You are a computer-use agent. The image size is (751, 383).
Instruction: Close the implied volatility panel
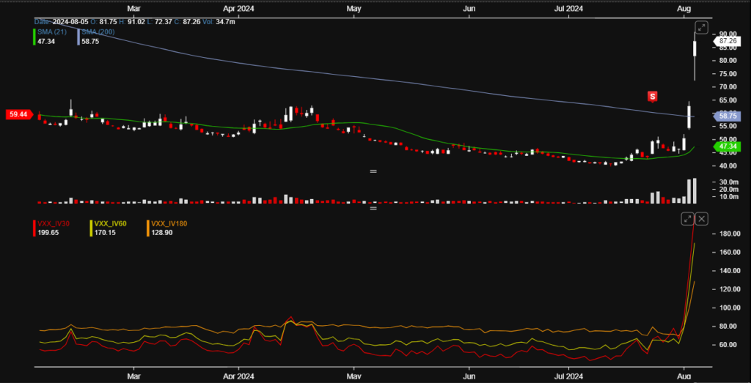(x=702, y=219)
